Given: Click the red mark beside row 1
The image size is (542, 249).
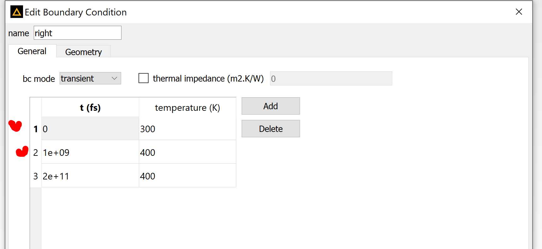Looking at the screenshot, I should tap(15, 126).
